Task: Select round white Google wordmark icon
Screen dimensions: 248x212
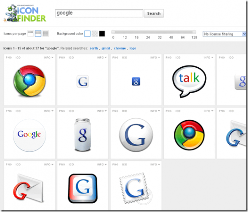Action: click(x=29, y=135)
